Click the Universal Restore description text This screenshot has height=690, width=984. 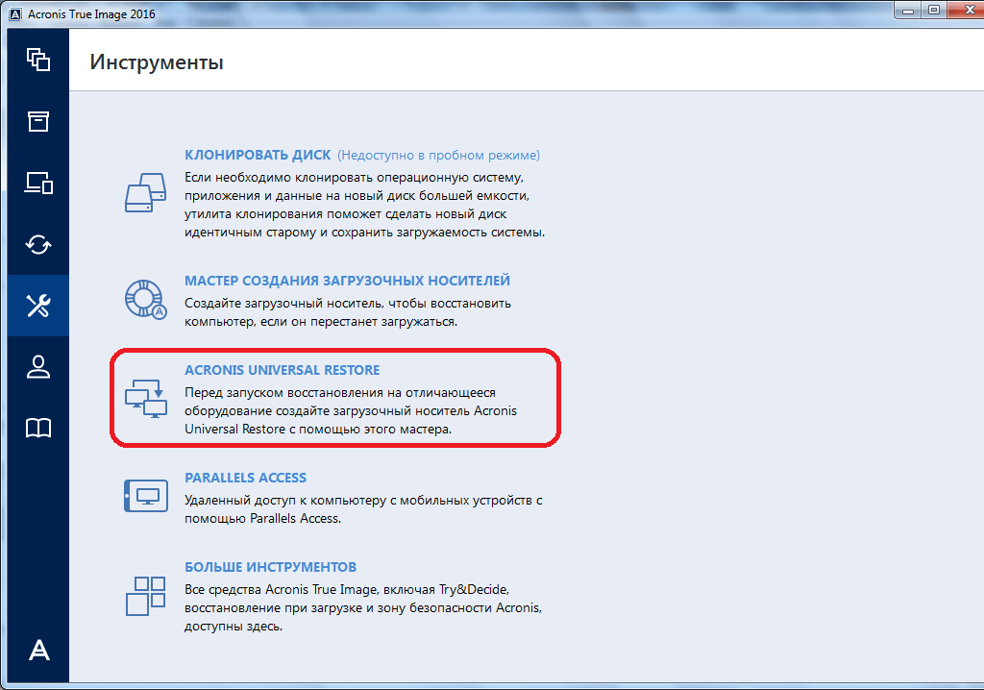tap(351, 411)
